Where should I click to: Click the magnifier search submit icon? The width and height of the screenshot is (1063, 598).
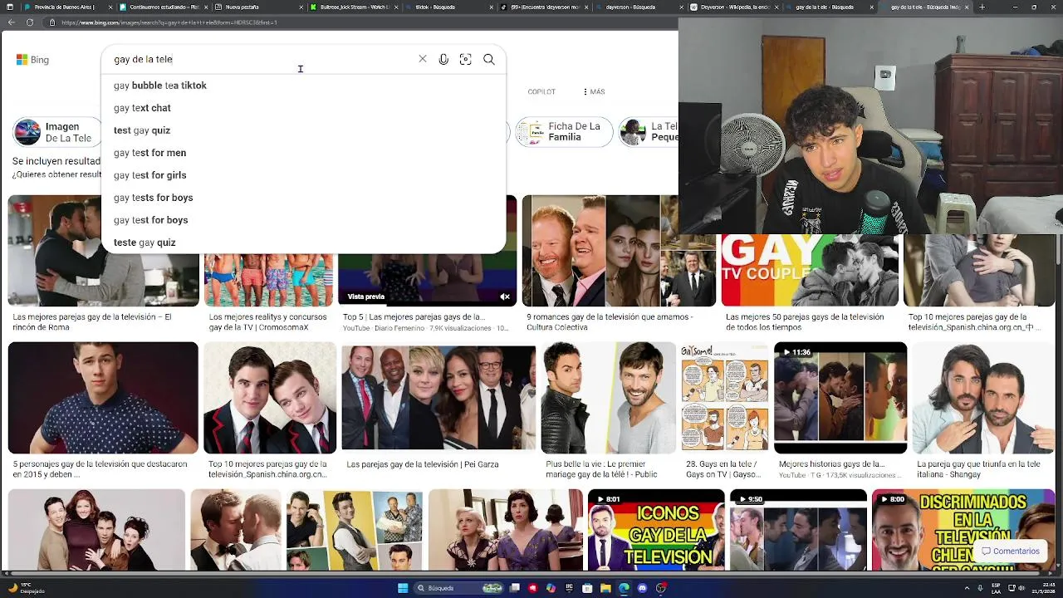tap(489, 59)
